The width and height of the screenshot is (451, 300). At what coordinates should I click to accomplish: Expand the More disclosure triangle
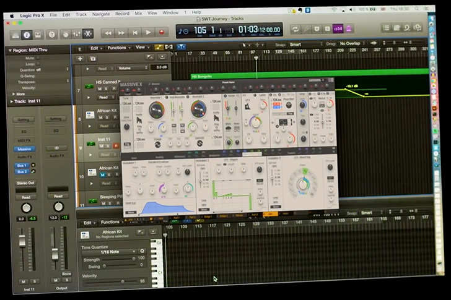tap(13, 94)
